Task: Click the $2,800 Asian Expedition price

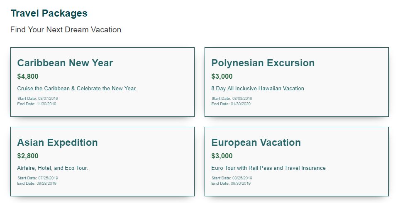Action: point(28,156)
